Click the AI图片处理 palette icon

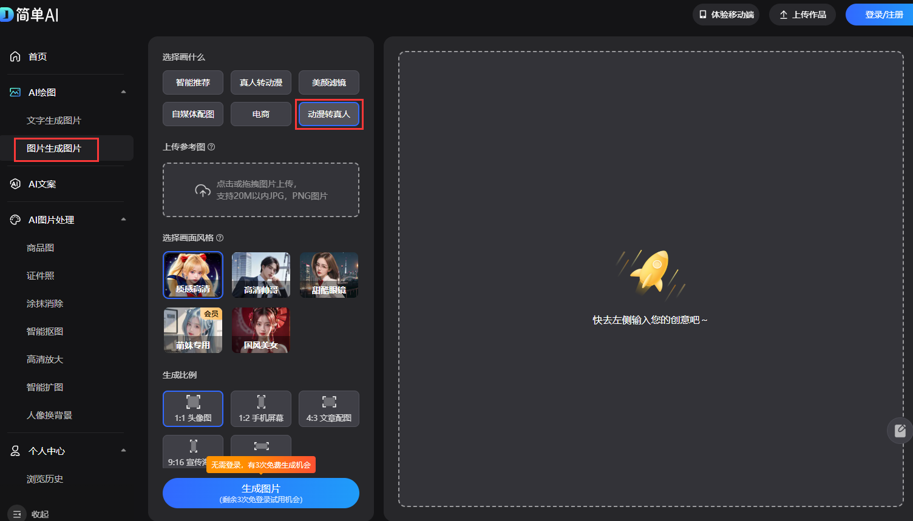[x=15, y=220]
